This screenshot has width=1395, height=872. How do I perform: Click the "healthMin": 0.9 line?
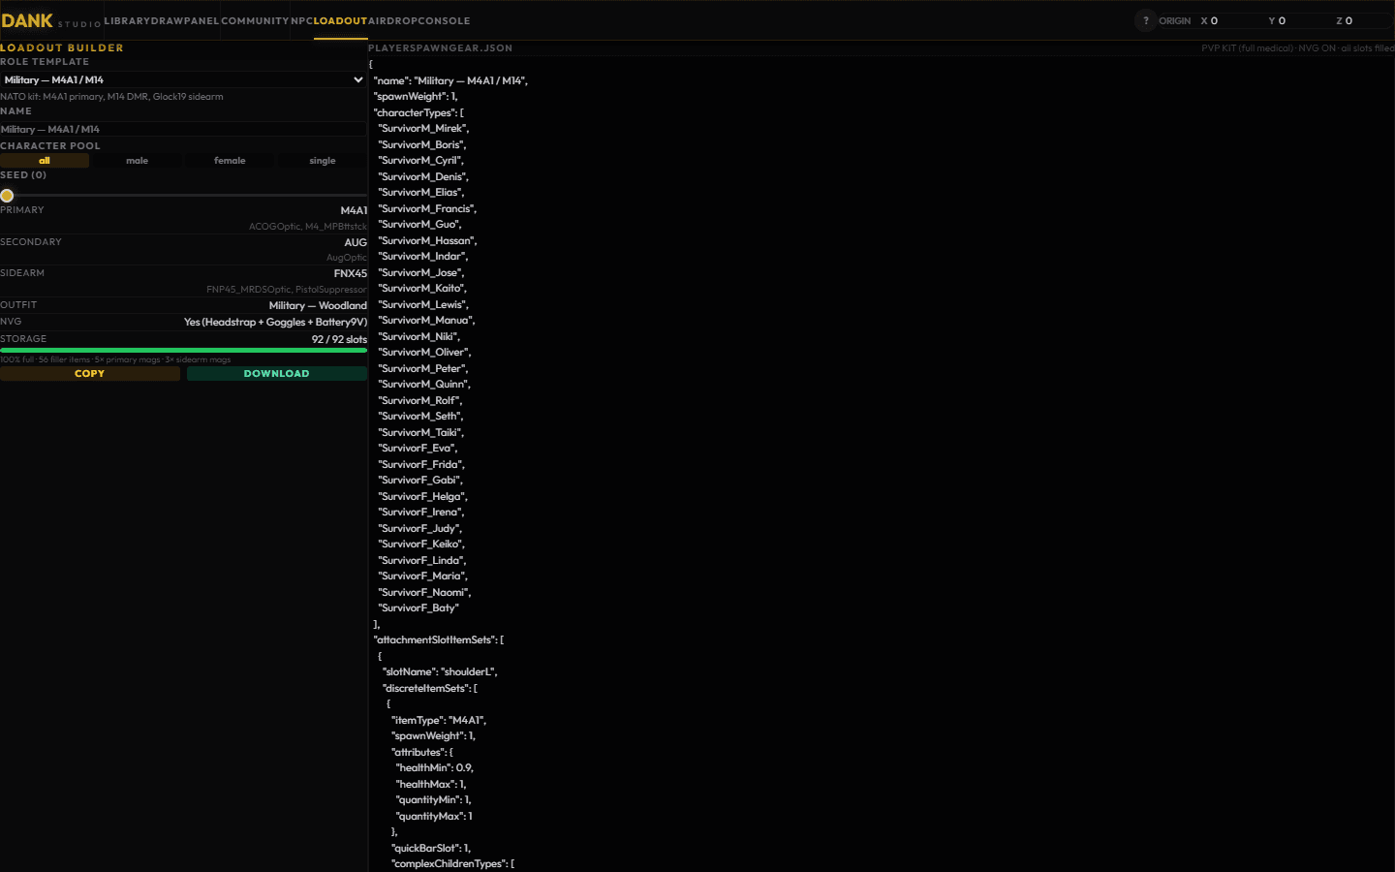(435, 767)
